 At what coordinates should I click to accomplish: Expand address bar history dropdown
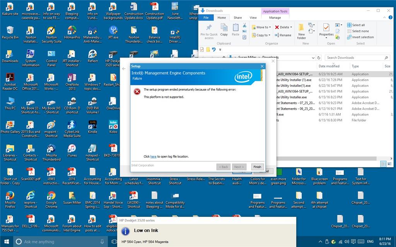point(313,58)
